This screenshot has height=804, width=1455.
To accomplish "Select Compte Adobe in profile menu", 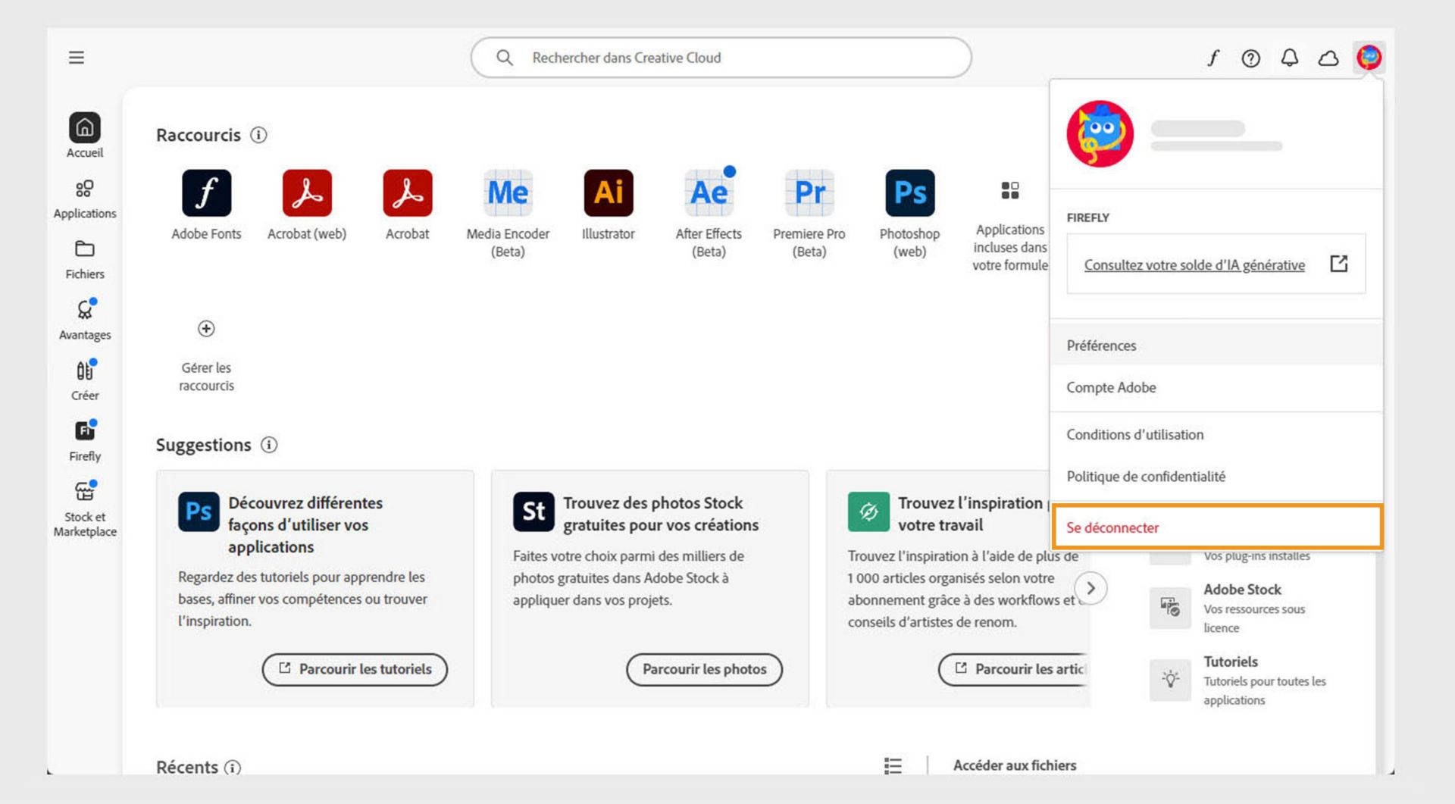I will click(x=1216, y=387).
